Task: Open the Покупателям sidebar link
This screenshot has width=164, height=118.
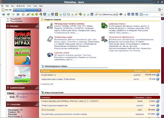Action: coord(16,21)
